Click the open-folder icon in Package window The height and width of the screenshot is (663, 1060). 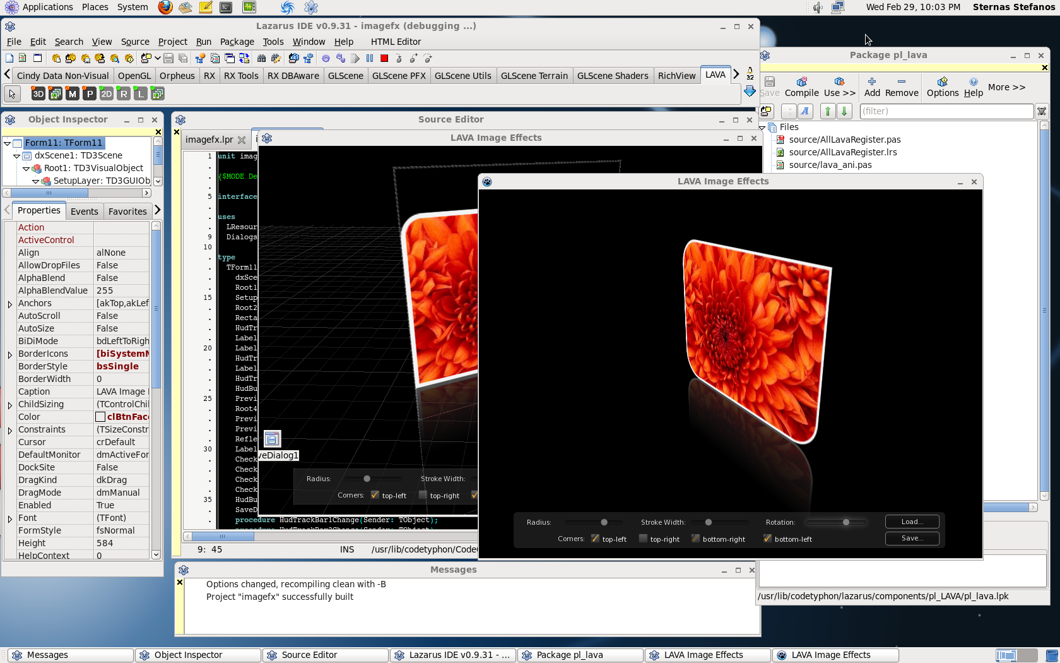pos(767,111)
